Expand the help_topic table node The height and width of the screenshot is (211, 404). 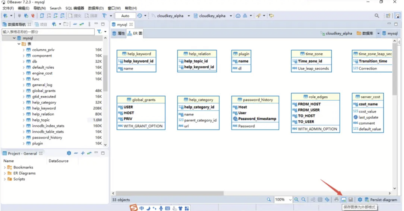pos(24,120)
